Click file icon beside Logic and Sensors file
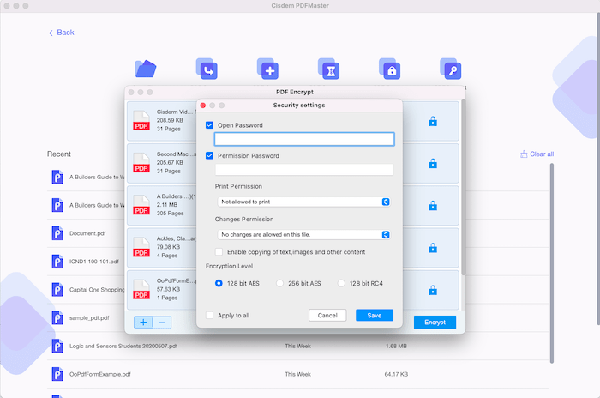The height and width of the screenshot is (398, 600). pos(57,346)
